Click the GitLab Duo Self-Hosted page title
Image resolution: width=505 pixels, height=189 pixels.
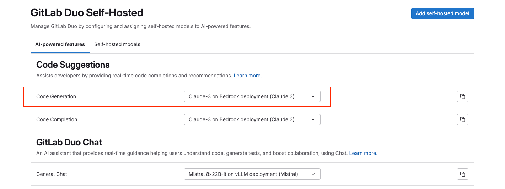coord(87,13)
